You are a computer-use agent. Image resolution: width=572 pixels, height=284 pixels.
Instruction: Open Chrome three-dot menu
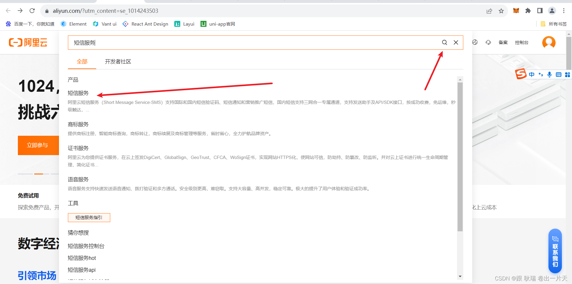(x=564, y=11)
